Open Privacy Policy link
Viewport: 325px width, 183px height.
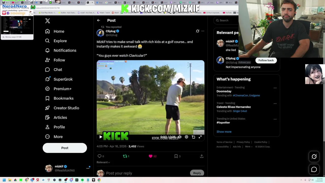[x=243, y=142]
